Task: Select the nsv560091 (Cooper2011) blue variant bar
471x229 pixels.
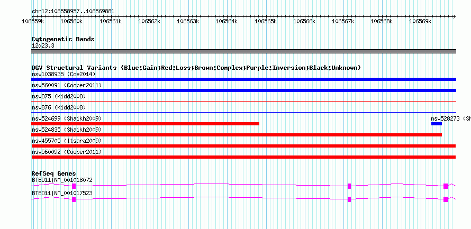Action: point(243,90)
